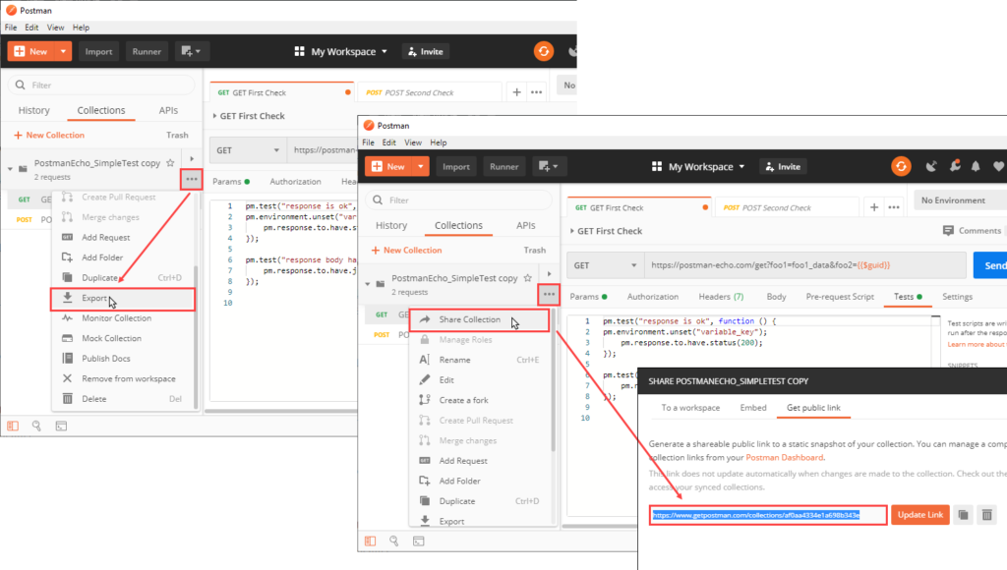Star the PostmanEcho_SimpleTest copy collection
1007x570 pixels.
(x=528, y=276)
